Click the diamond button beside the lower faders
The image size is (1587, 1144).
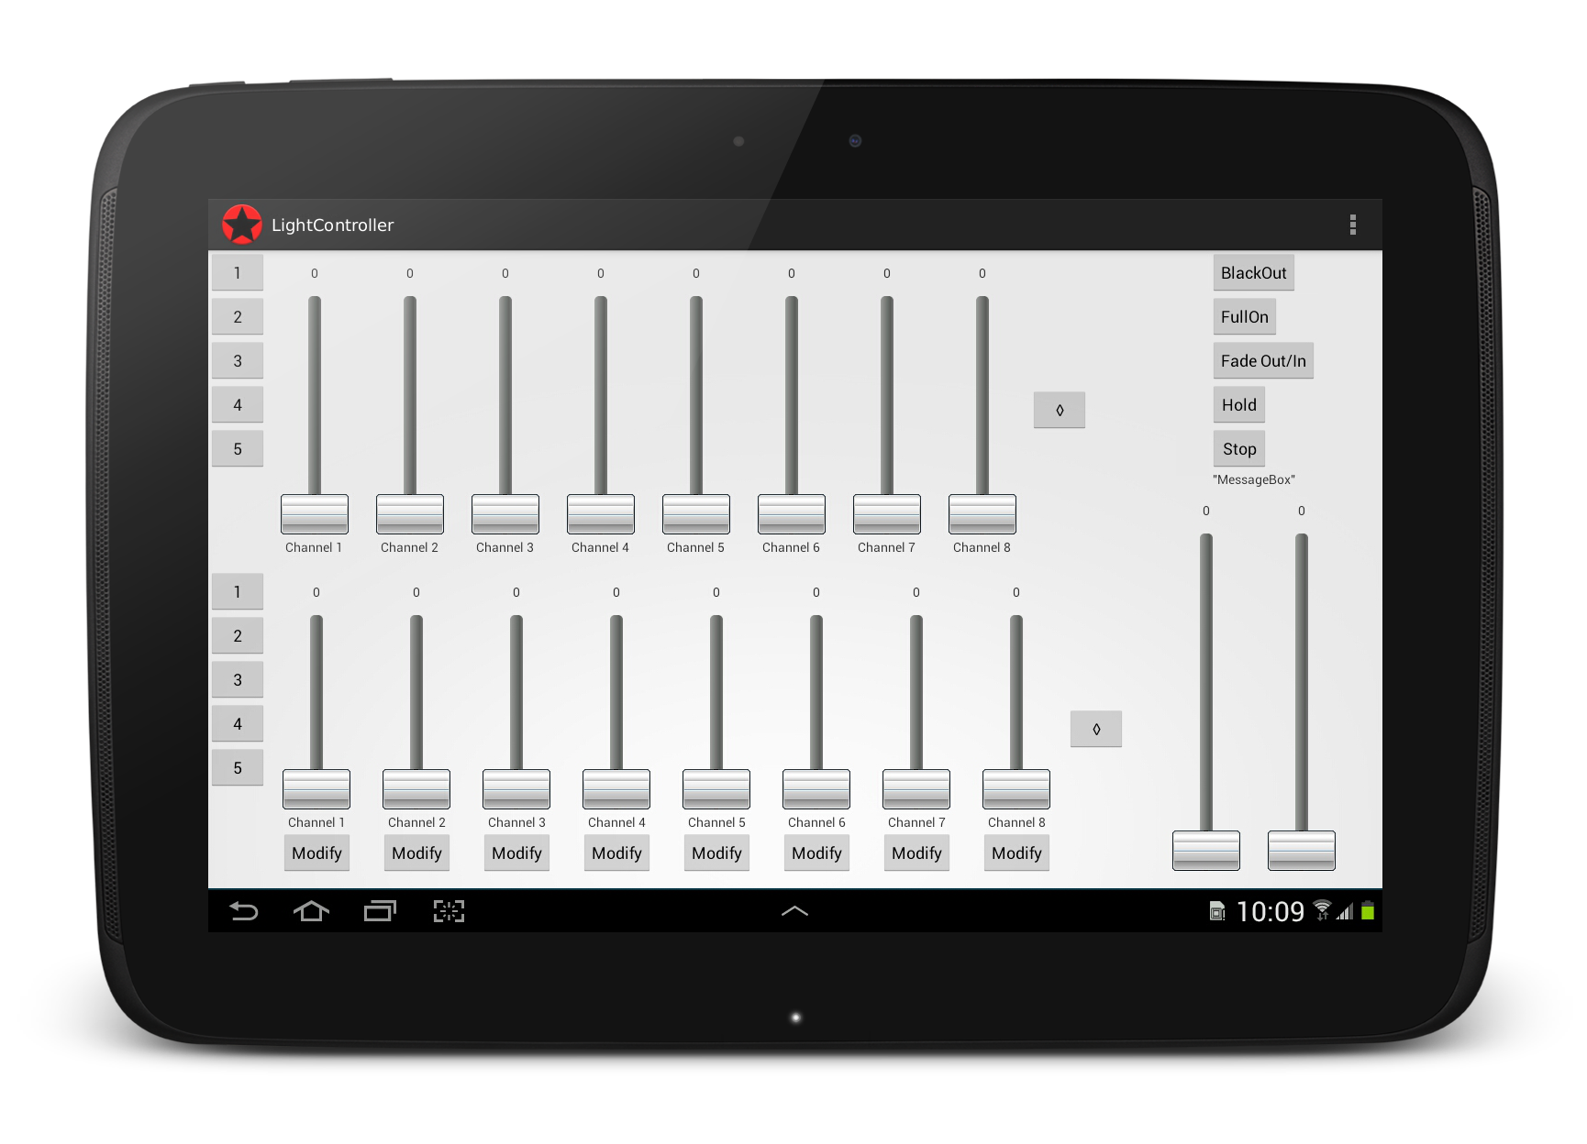click(x=1096, y=730)
